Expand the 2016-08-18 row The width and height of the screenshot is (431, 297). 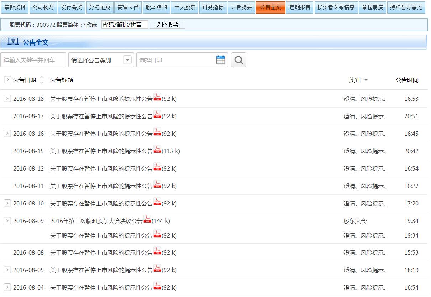[7, 99]
